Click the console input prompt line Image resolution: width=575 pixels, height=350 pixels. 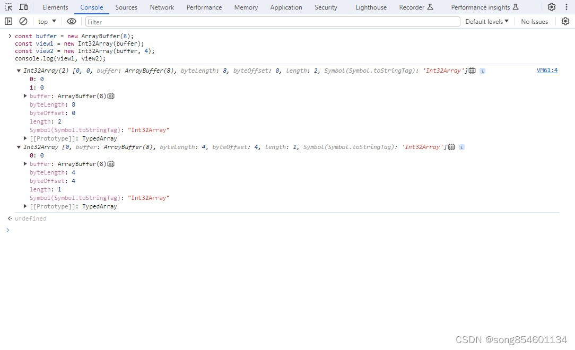pyautogui.click(x=286, y=230)
